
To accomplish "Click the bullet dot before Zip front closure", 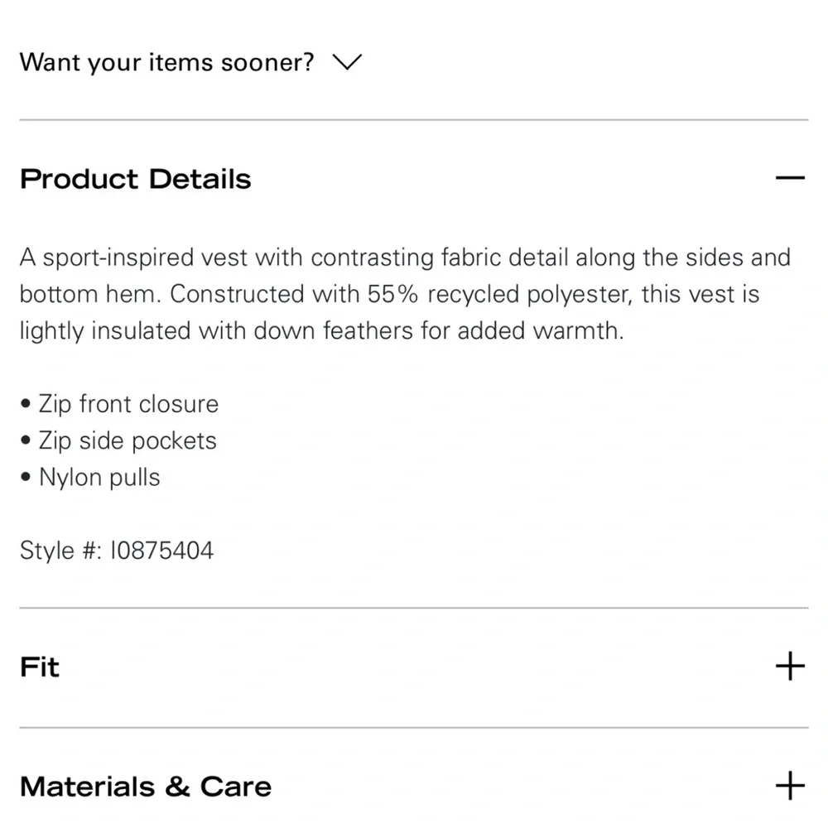I will [26, 404].
